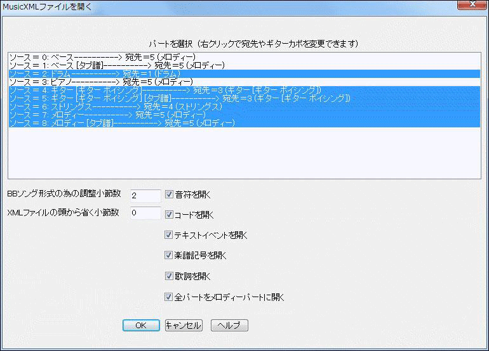Viewport: 489px width, 351px height.
Task: Select row ソース = 5: ギター [ギター ボイシング] [タブ譜]
Action: tap(245, 98)
